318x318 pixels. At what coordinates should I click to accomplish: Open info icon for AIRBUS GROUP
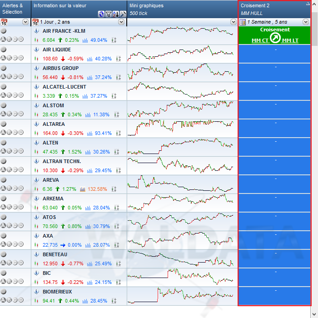[36, 68]
